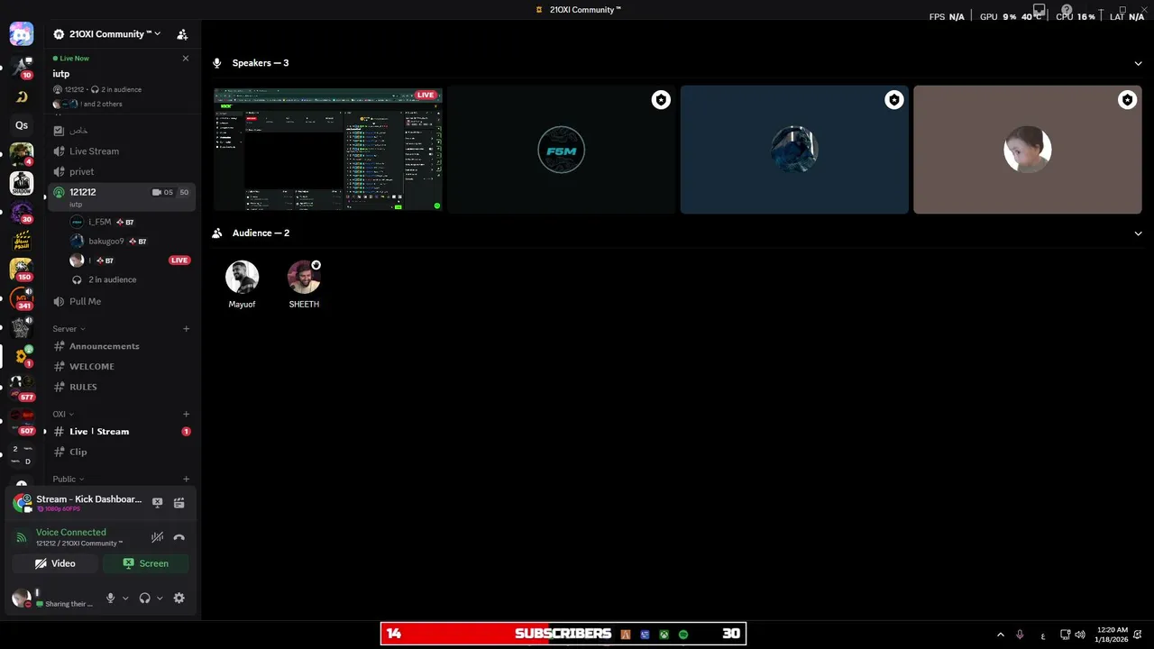This screenshot has width=1154, height=649.
Task: Open SHEETH audience member avatar
Action: tap(304, 277)
